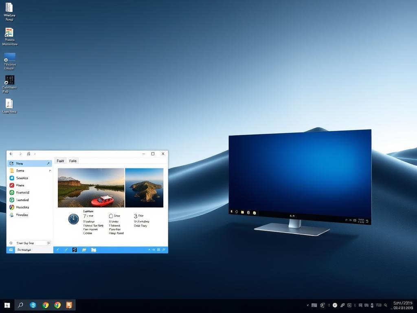
Task: Click the yellow-green icon on the window's blue bar
Action: pyautogui.click(x=84, y=250)
